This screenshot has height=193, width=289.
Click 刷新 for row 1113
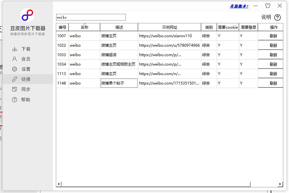(270, 74)
